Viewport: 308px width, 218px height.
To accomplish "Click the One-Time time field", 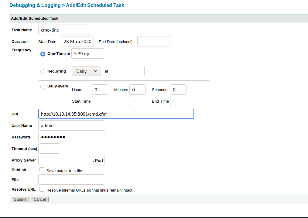I will pyautogui.click(x=87, y=53).
